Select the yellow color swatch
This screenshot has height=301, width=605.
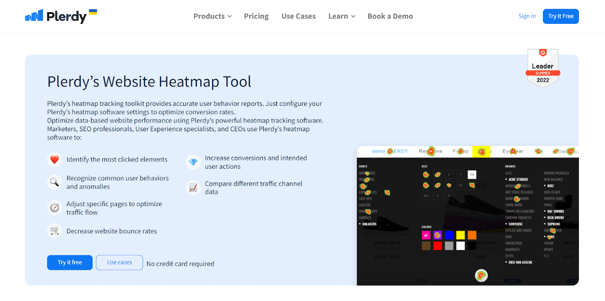click(460, 235)
